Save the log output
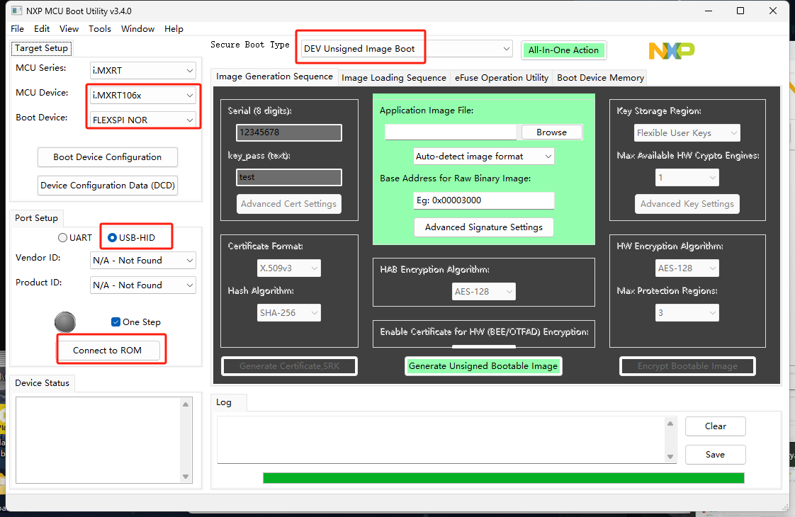795x517 pixels. tap(716, 455)
